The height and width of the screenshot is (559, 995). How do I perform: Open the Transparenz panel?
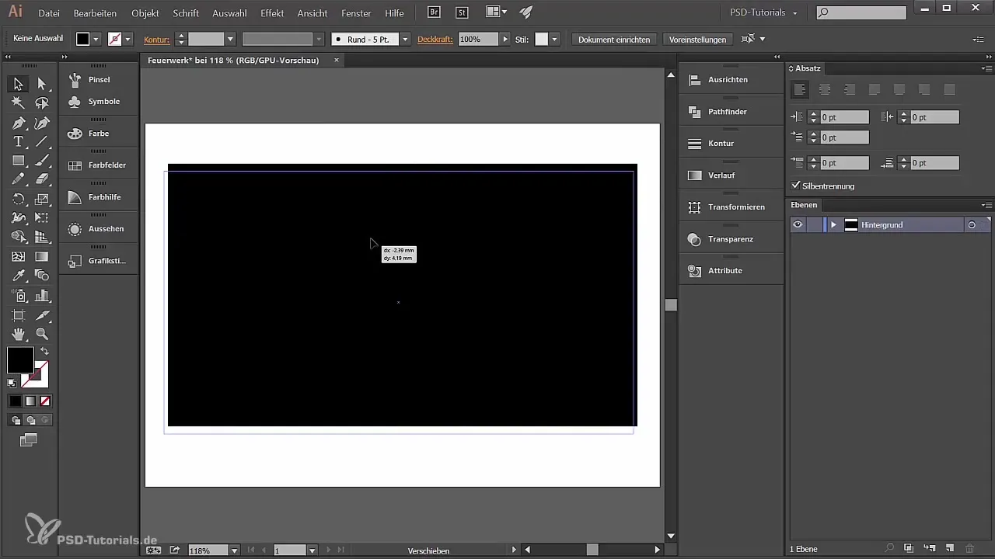[x=731, y=239]
